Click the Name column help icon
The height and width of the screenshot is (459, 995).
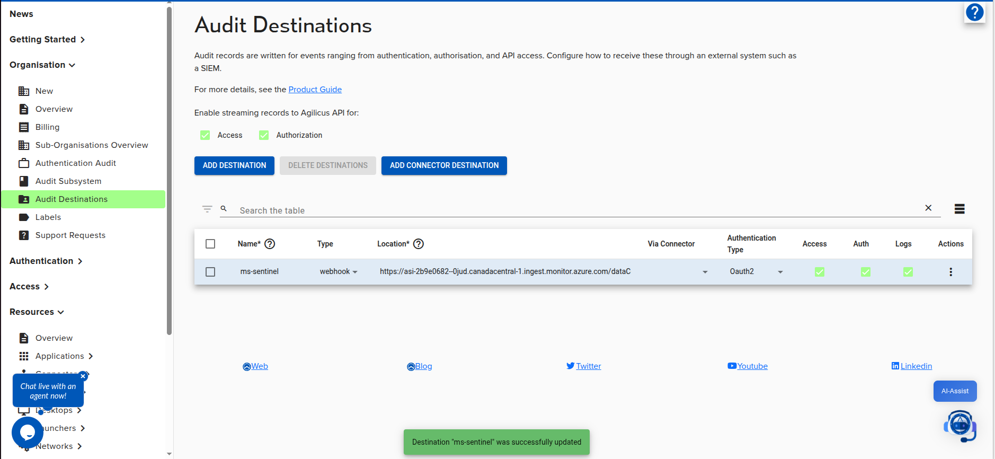pos(270,244)
